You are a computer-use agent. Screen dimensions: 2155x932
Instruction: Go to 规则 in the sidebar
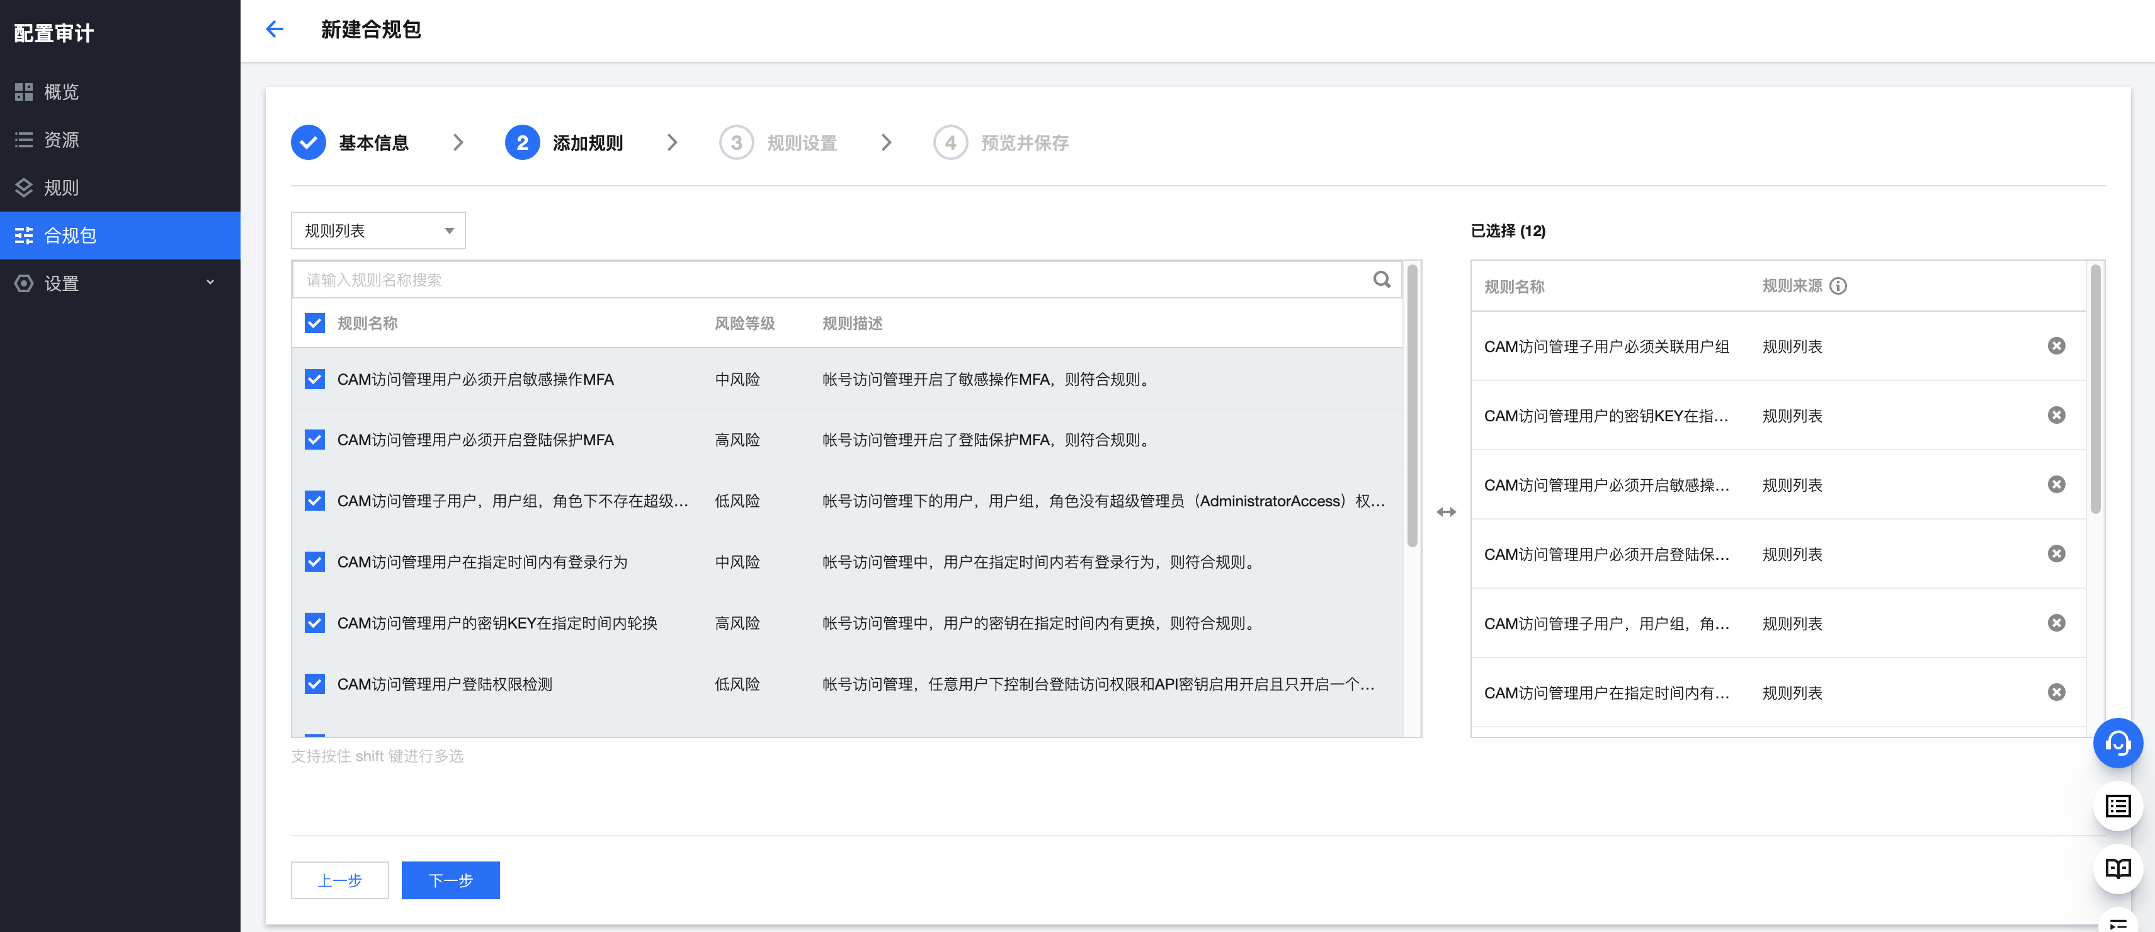click(61, 188)
